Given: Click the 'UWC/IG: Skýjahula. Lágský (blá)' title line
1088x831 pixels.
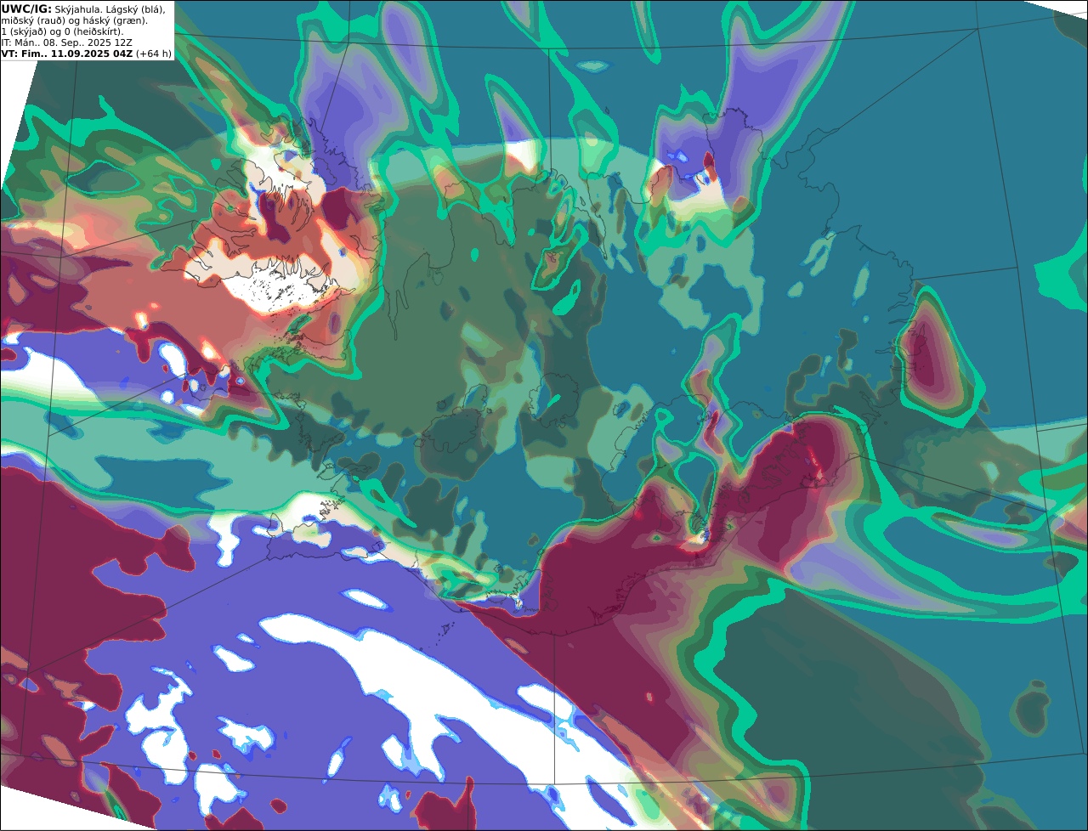Looking at the screenshot, I should coord(83,8).
